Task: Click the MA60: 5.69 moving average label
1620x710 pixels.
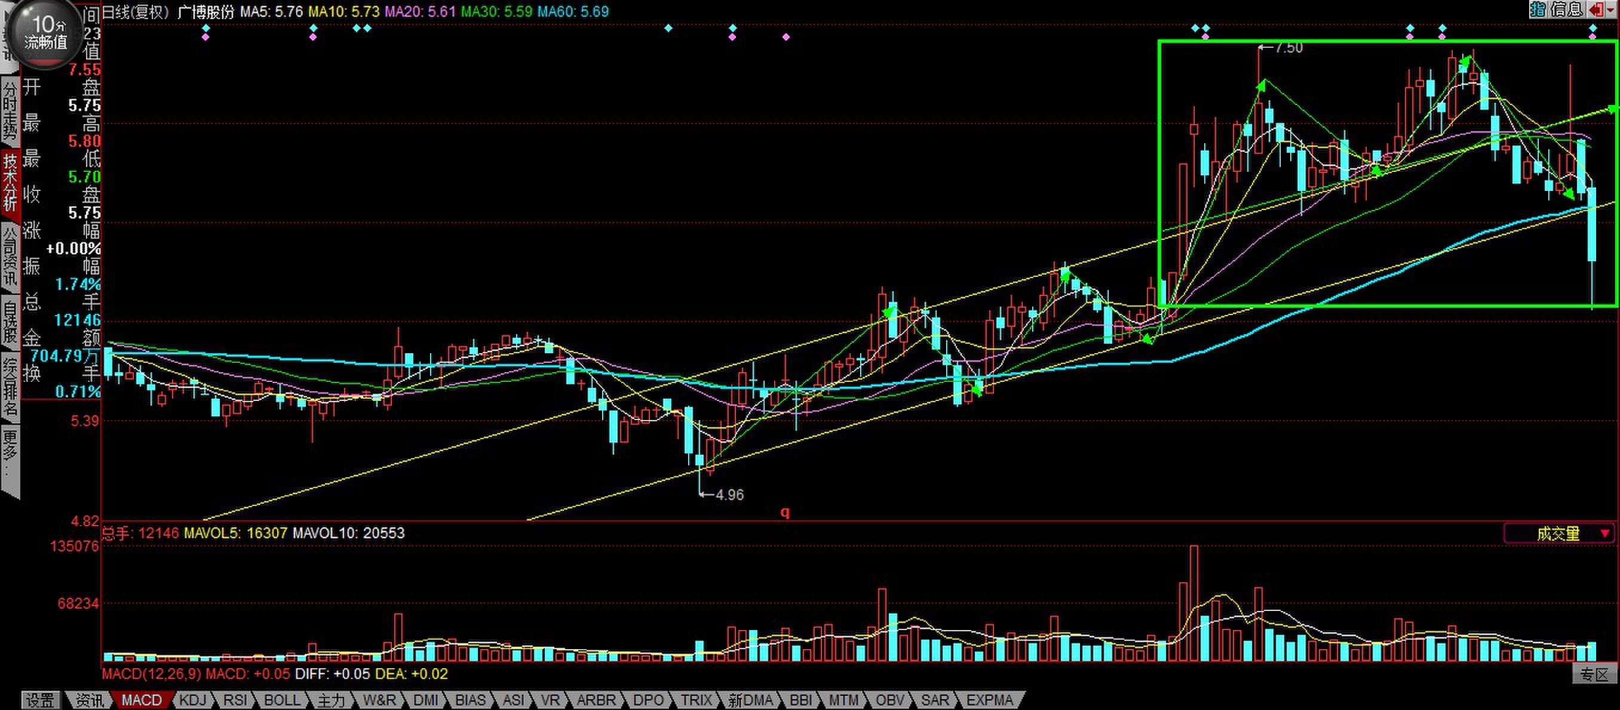Action: (573, 11)
